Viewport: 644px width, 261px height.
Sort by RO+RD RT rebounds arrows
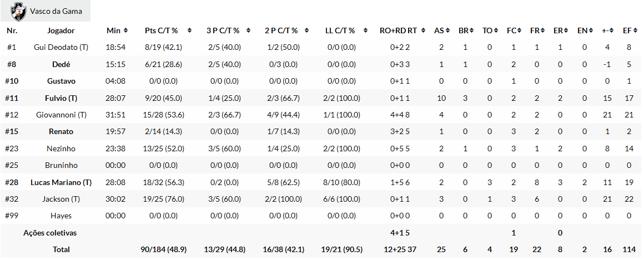423,30
